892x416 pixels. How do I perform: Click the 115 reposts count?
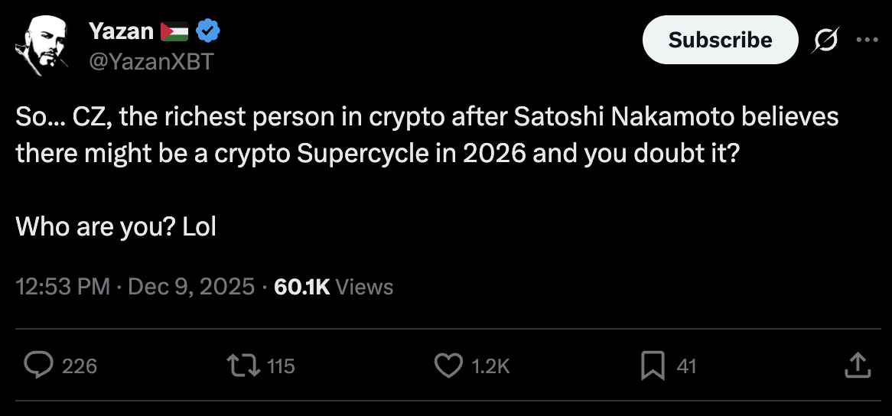[281, 367]
